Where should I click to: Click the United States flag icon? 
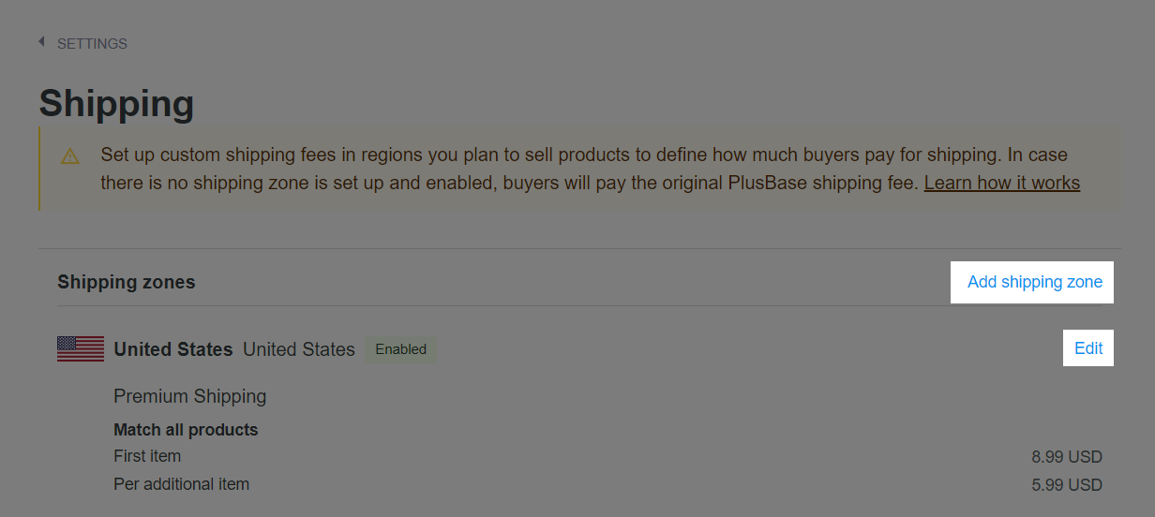[81, 349]
